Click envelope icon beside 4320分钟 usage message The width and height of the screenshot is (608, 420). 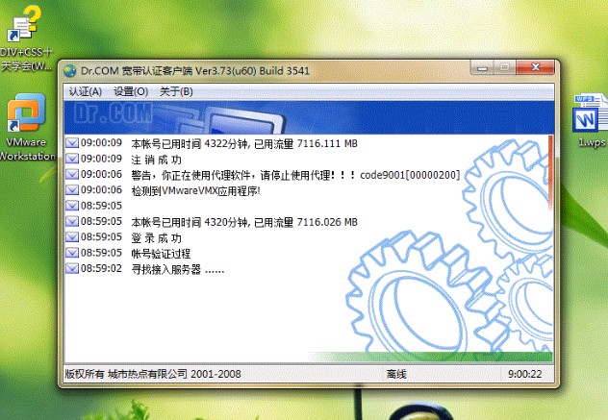pyautogui.click(x=72, y=221)
